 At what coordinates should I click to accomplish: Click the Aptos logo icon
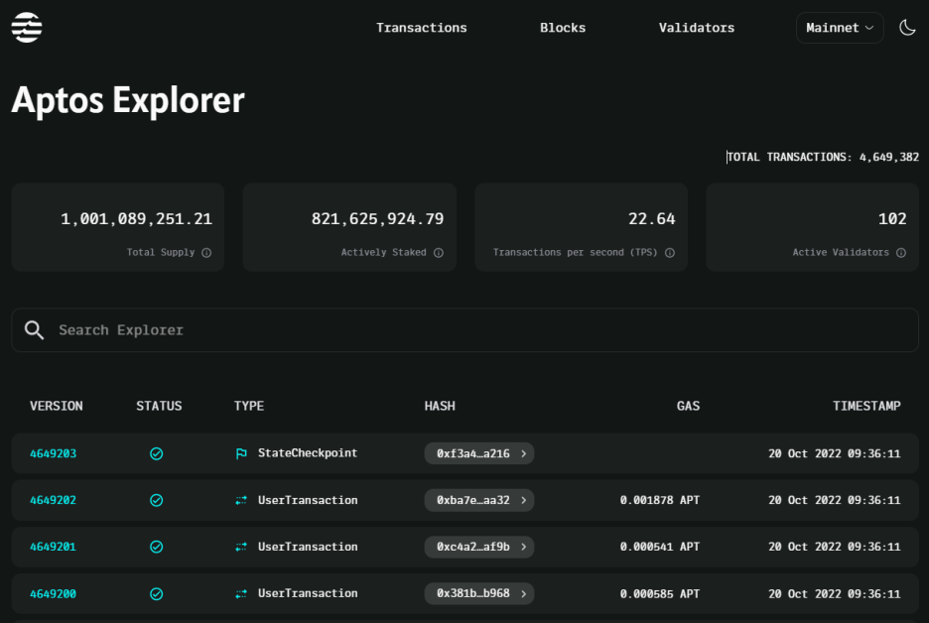tap(27, 27)
